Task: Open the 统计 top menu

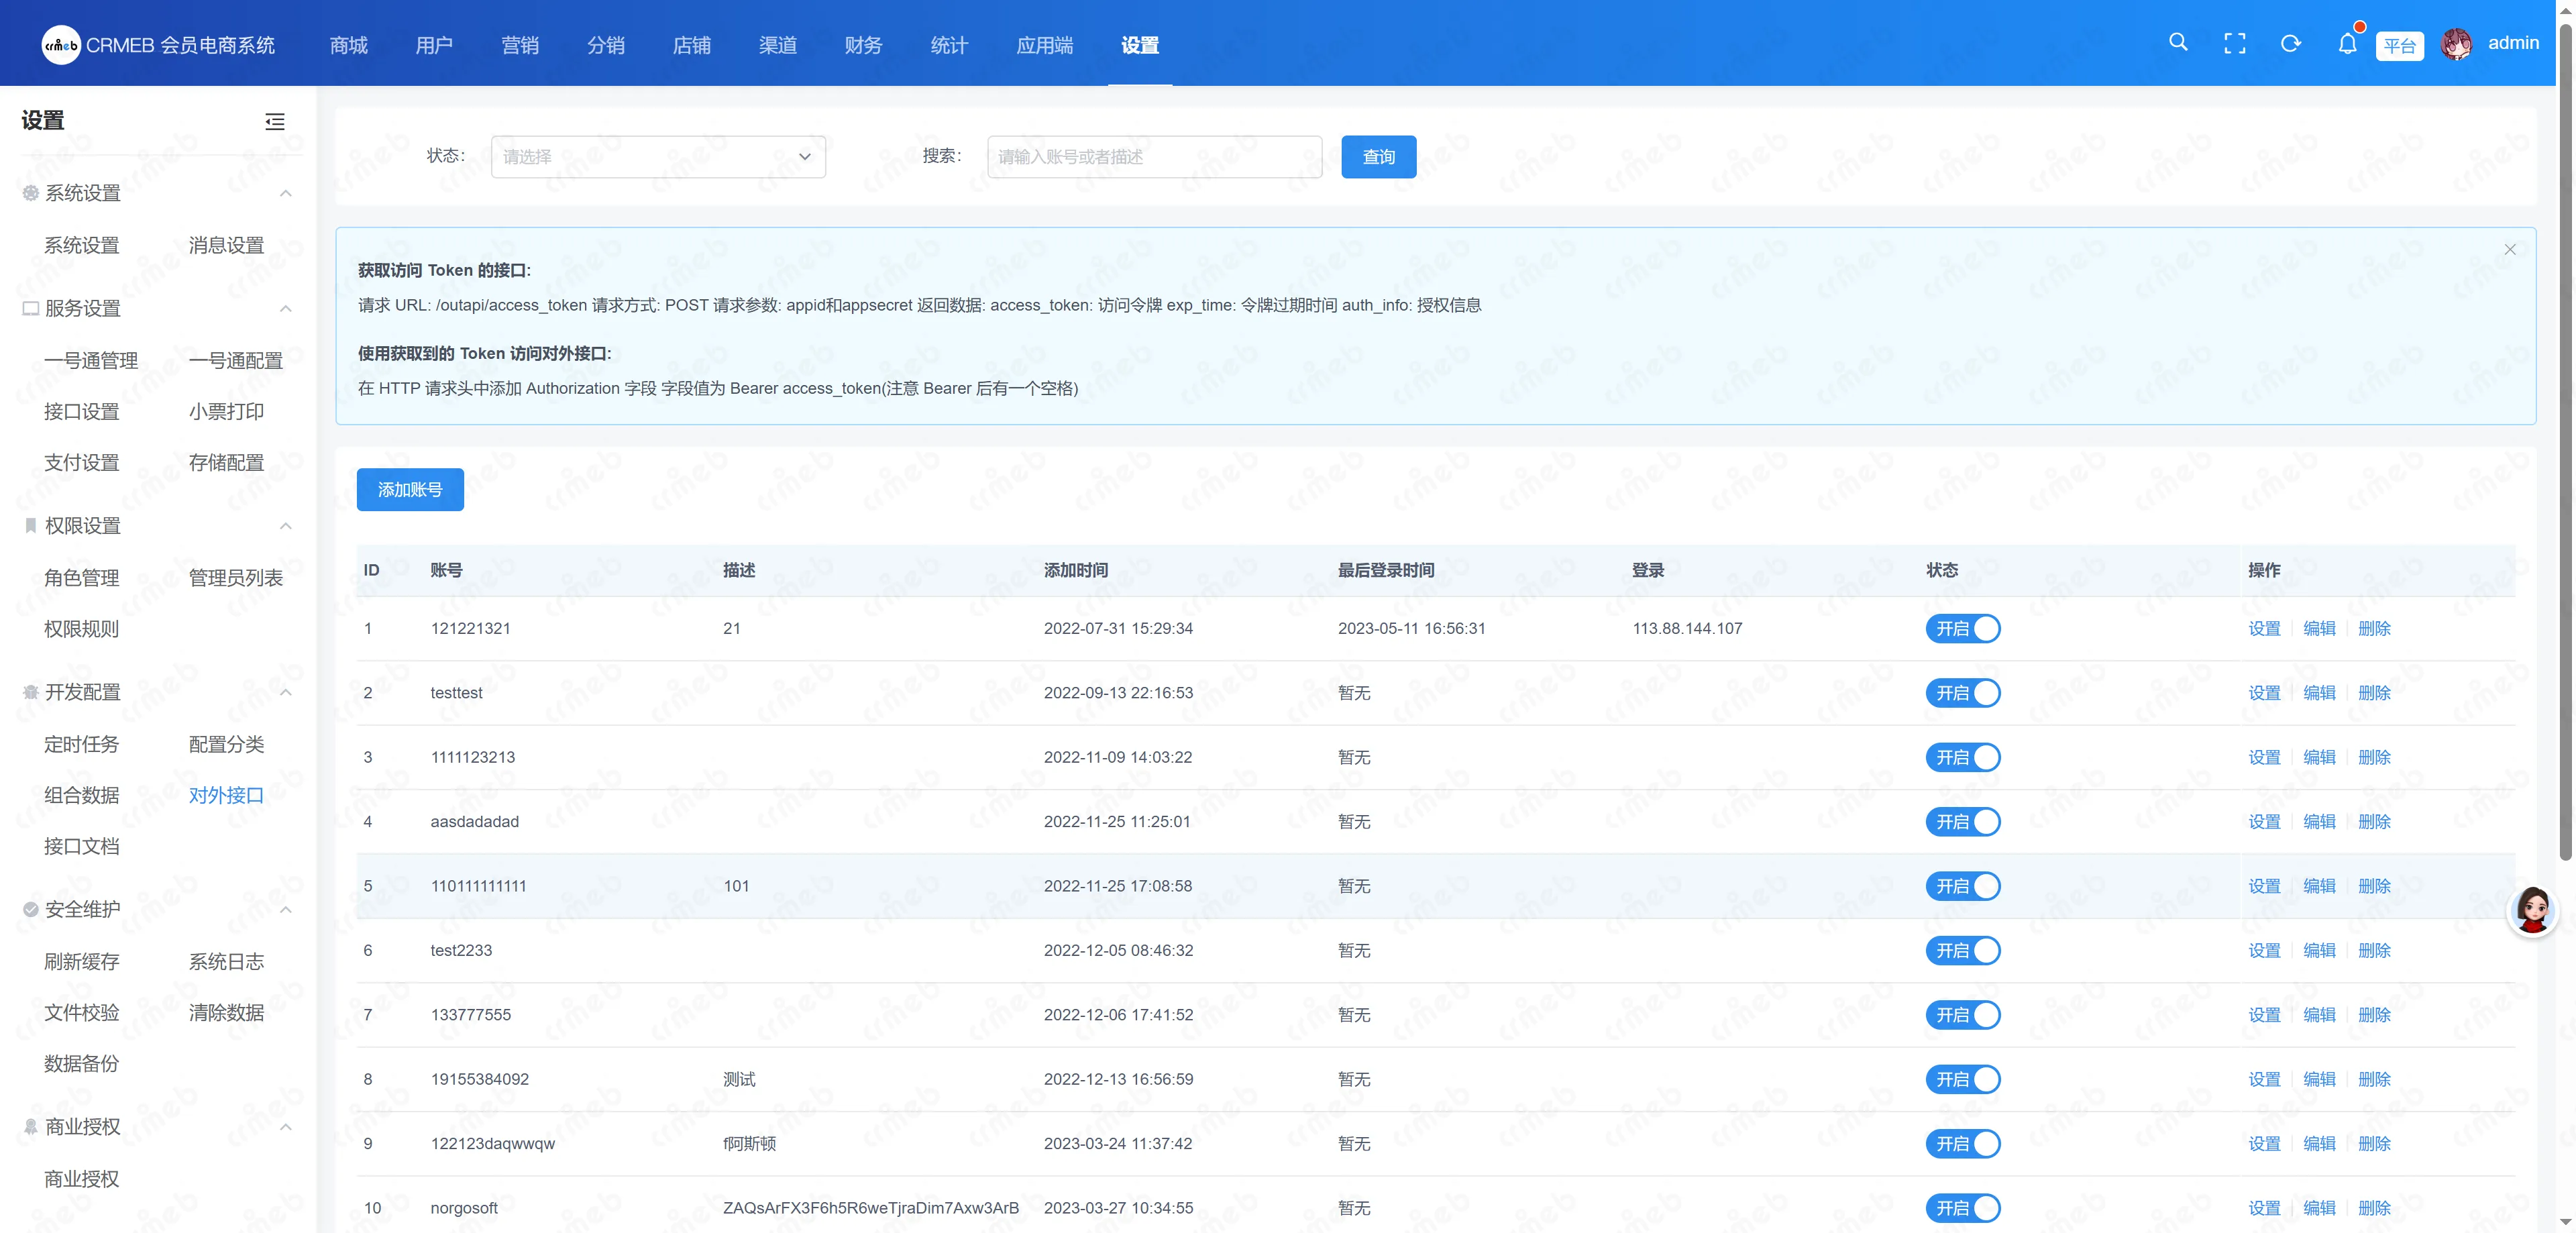Action: click(x=949, y=45)
